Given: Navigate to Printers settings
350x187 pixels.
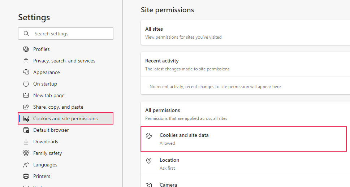Looking at the screenshot, I should pos(42,176).
